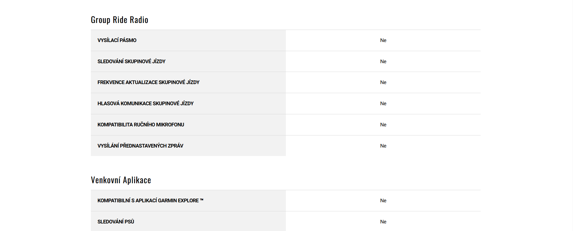The width and height of the screenshot is (573, 231).
Task: Select Ne value for Kompatibilita ručního mikrofonu
Action: (383, 125)
